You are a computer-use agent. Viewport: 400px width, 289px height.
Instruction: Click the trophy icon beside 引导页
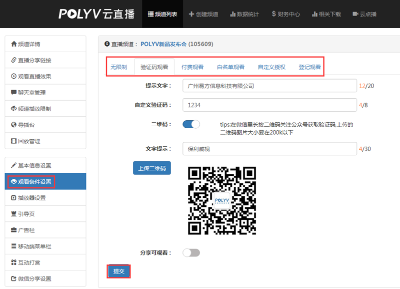pos(13,214)
